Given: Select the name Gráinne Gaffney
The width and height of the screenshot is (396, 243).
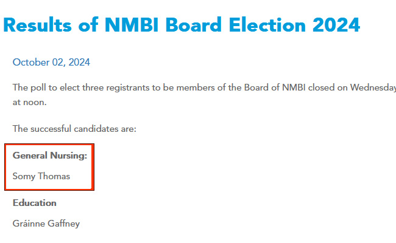Looking at the screenshot, I should [46, 224].
